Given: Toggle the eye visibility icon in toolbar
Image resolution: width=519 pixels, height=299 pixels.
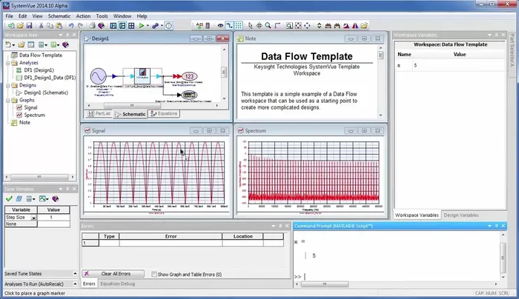Looking at the screenshot, I should coord(220,25).
